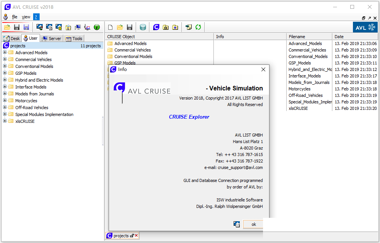Expand the Models from Journals tree node

pos(5,93)
